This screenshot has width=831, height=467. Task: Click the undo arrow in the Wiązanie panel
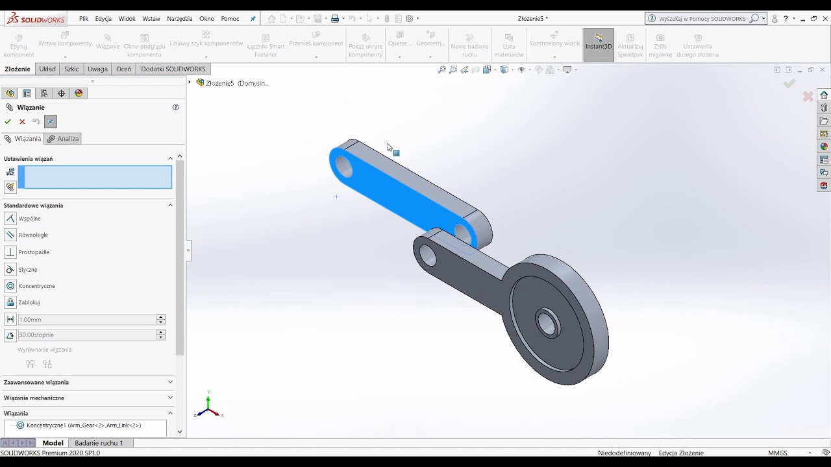pyautogui.click(x=36, y=121)
